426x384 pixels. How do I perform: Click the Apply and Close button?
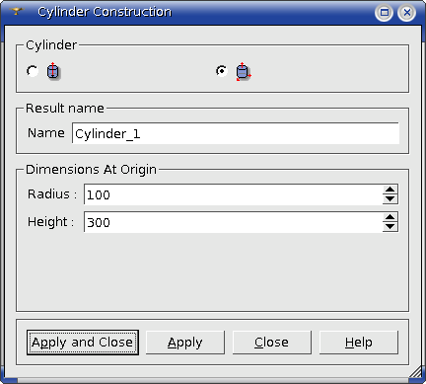pos(83,343)
